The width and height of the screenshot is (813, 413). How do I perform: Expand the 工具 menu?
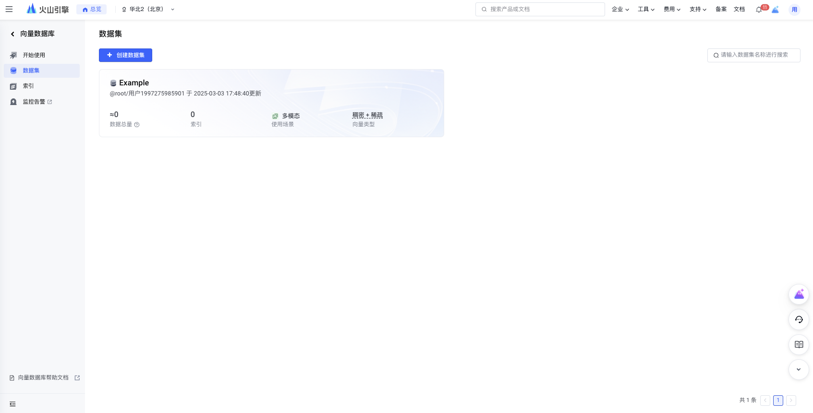point(646,9)
